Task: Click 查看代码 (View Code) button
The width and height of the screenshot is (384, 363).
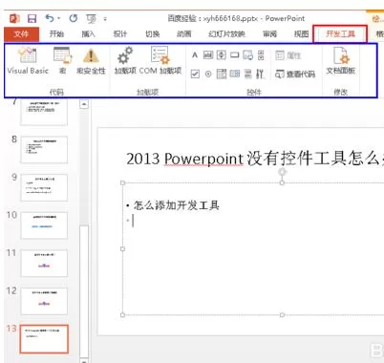Action: 295,75
